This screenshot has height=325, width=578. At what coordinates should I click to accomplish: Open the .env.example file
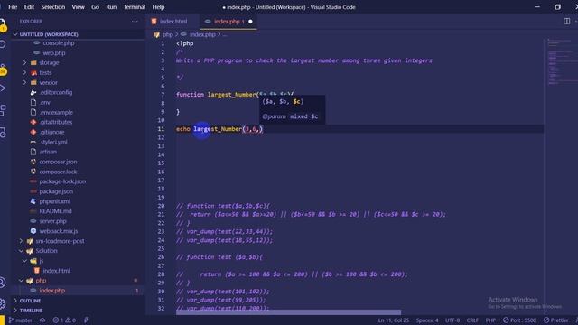[x=56, y=112]
